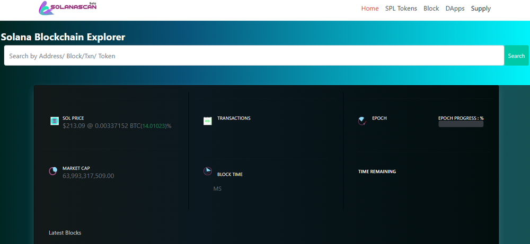
Task: Click the green Search button
Action: [516, 56]
